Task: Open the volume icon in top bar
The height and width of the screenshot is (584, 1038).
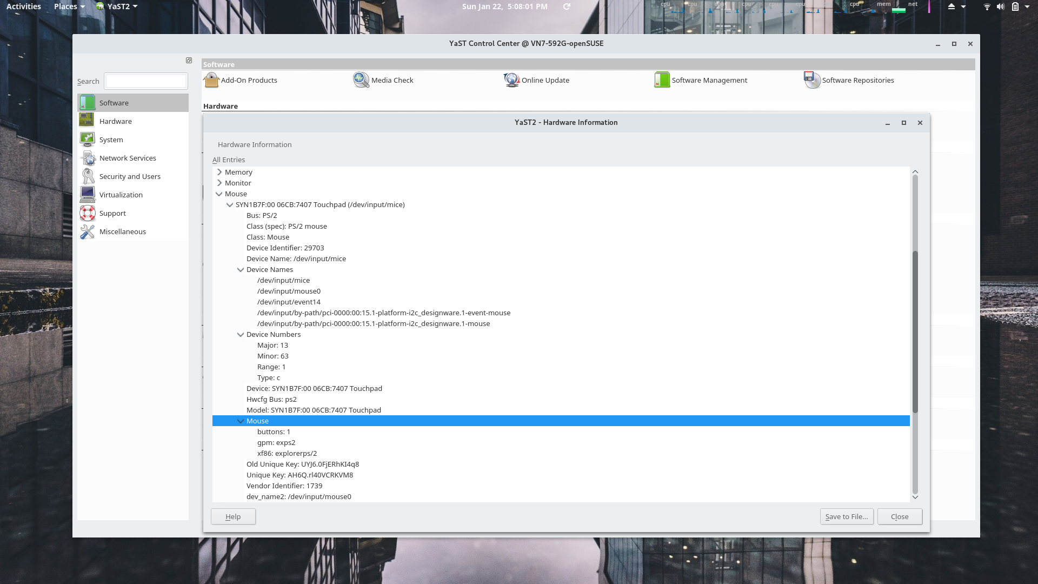Action: click(1001, 6)
